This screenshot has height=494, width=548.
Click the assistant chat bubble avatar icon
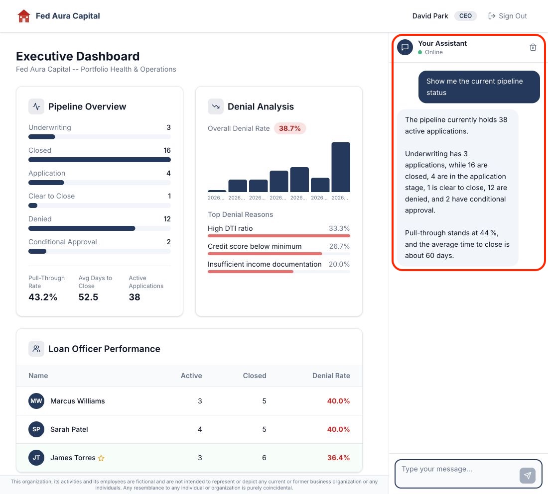(405, 47)
